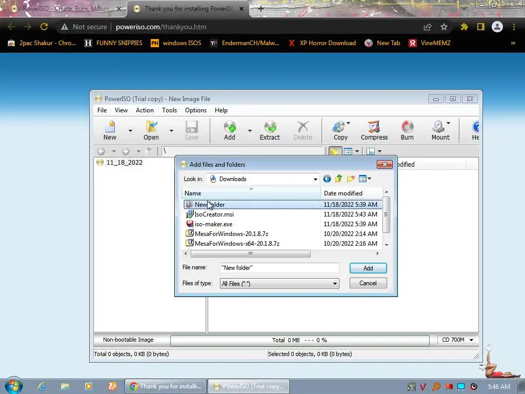525x394 pixels.
Task: Click the PowerISO view mode icon
Action: [x=348, y=151]
